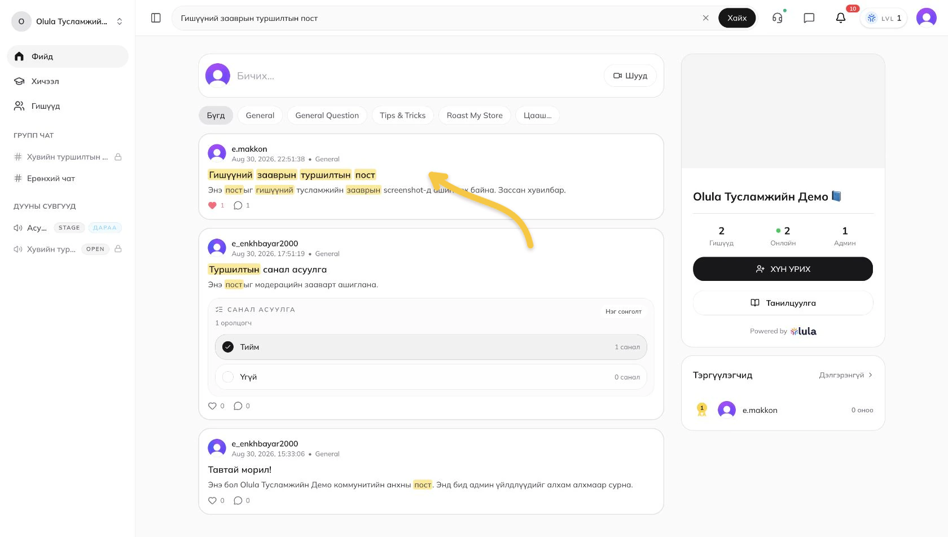
Task: Select the General filter tab
Action: click(260, 115)
